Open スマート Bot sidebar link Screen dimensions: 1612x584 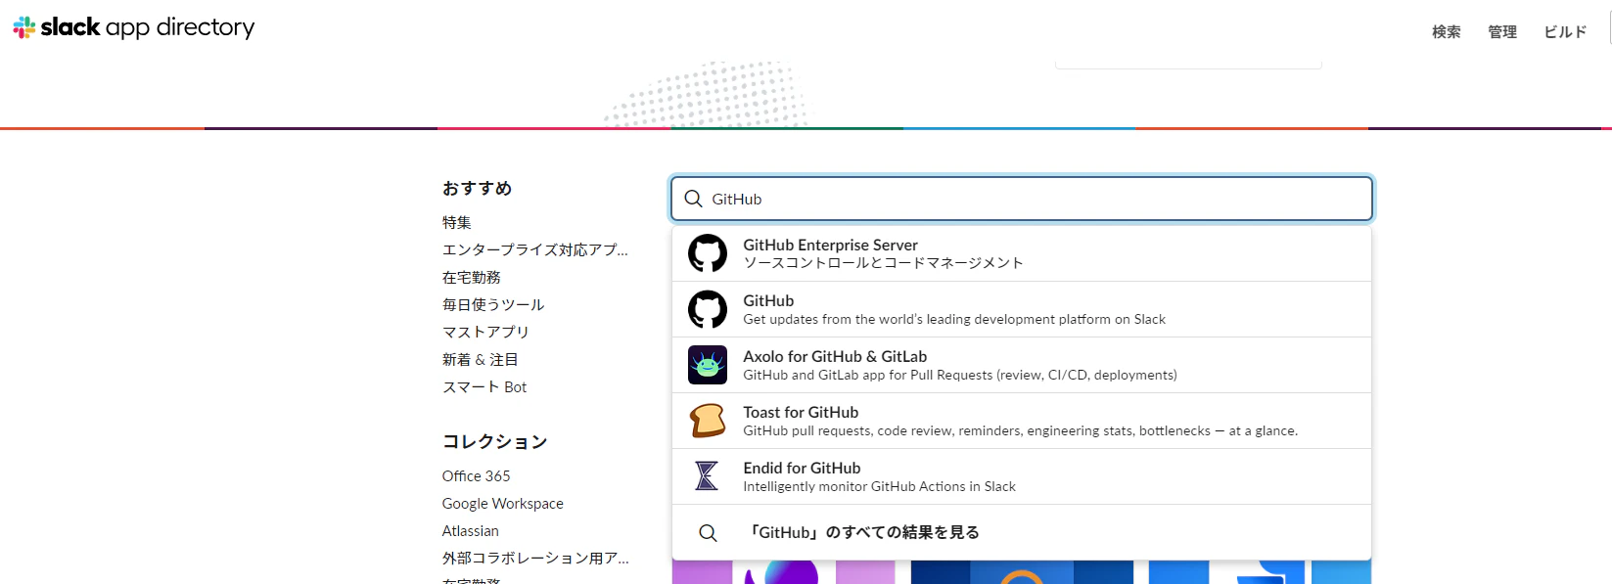coord(484,386)
